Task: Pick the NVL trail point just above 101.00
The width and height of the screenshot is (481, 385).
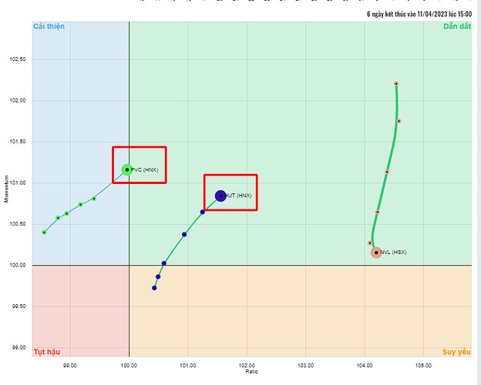Action: point(387,172)
